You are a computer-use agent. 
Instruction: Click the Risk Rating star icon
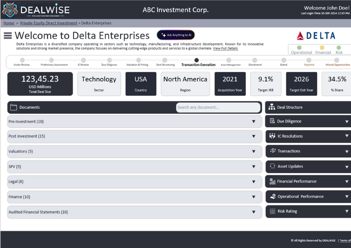pos(272,211)
